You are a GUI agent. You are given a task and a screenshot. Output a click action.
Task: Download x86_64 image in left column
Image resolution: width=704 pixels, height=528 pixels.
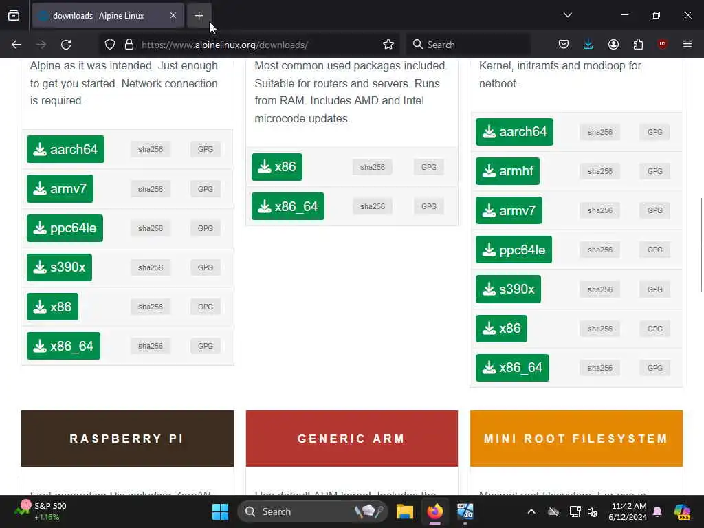64,346
